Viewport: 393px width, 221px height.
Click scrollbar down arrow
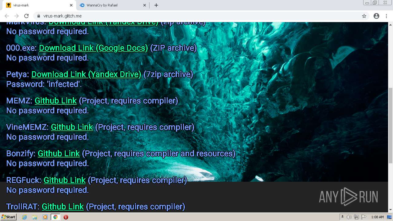391,210
